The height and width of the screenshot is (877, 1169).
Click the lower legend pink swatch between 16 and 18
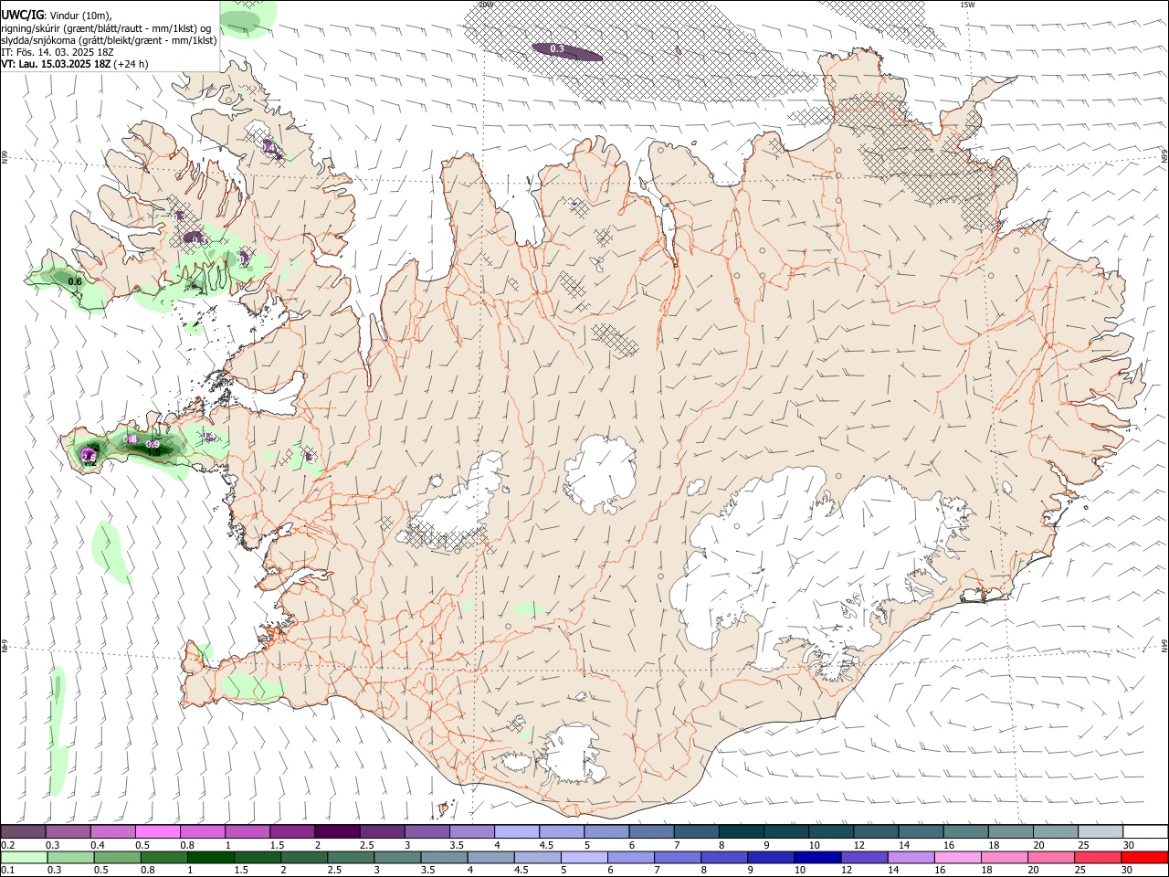click(957, 857)
